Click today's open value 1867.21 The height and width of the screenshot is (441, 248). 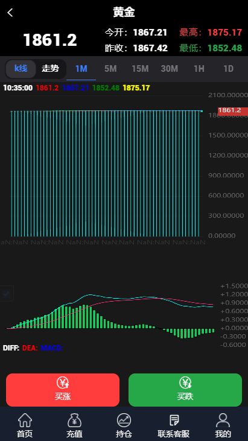[150, 33]
